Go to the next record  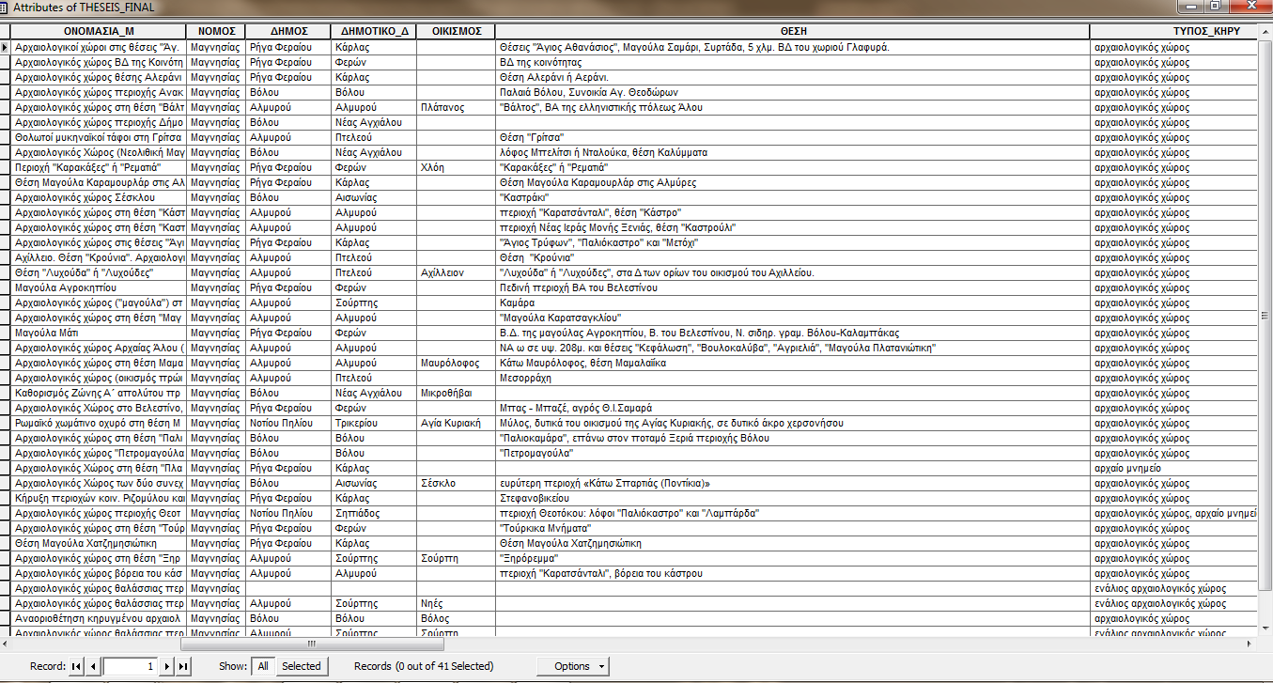point(167,666)
